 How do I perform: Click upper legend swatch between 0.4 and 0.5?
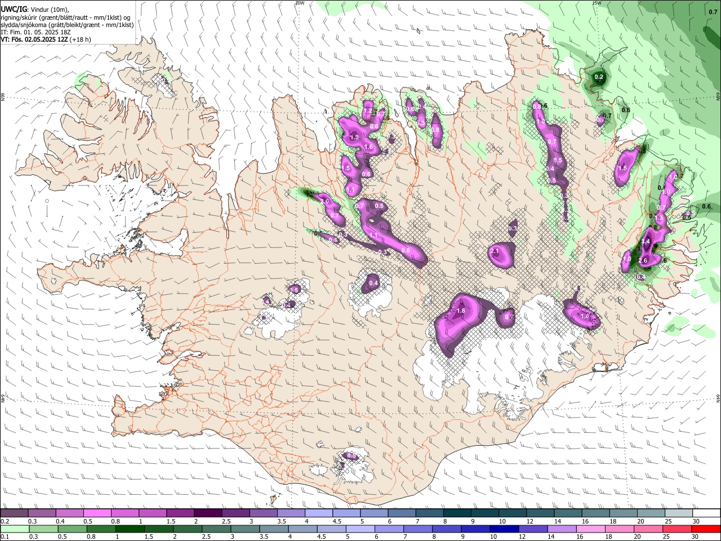(70, 513)
